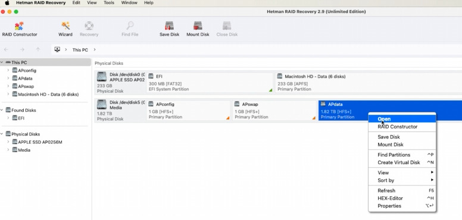
Task: Choose Open from the context menu
Action: (x=402, y=119)
